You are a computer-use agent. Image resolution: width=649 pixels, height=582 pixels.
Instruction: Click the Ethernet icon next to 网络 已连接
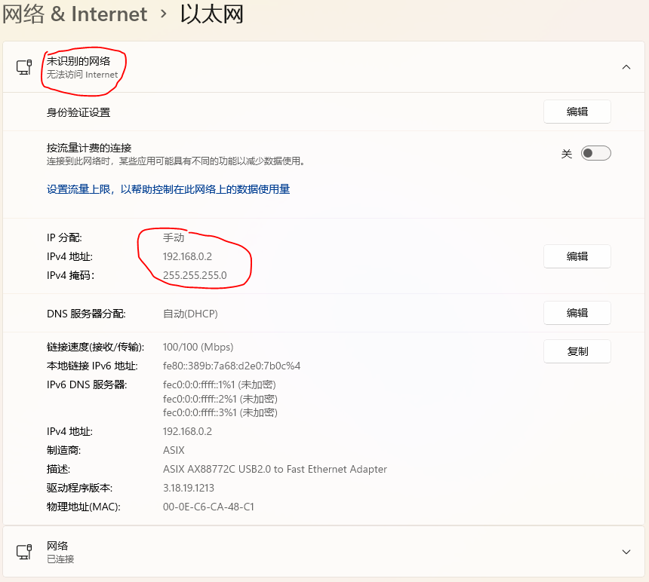click(x=23, y=551)
